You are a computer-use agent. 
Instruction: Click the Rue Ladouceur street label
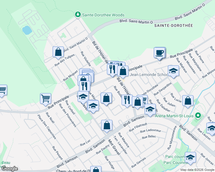(151, 131)
